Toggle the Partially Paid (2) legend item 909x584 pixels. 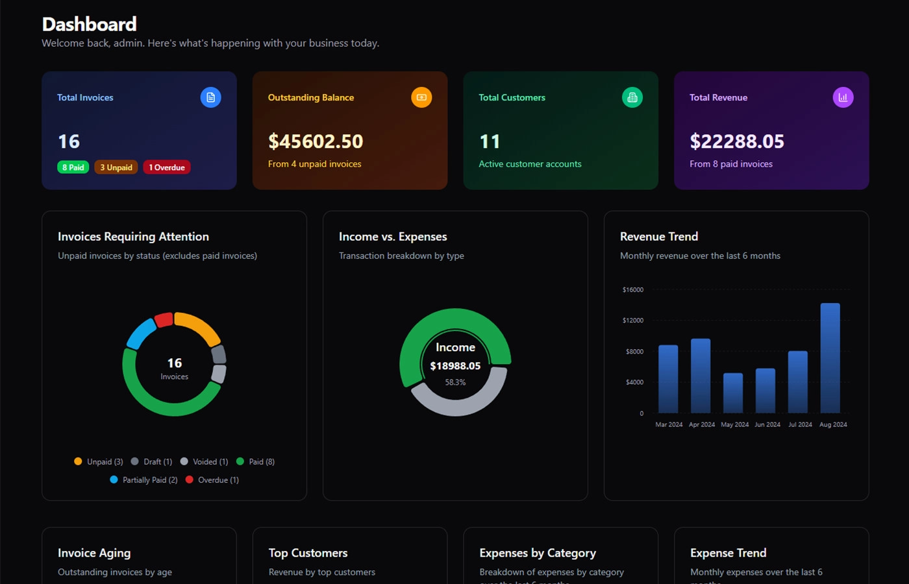pyautogui.click(x=144, y=480)
